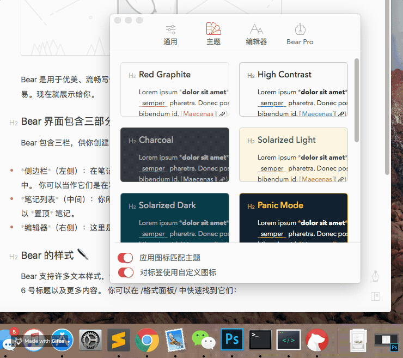Click the '编辑器' bullet item in the note
This screenshot has height=358, width=403.
36,228
